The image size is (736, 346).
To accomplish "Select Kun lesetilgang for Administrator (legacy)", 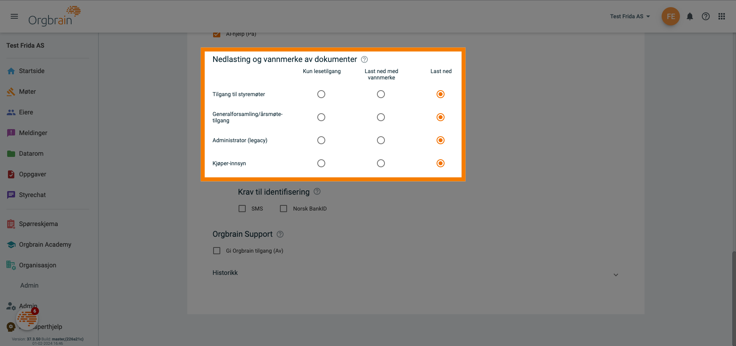I will tap(321, 140).
